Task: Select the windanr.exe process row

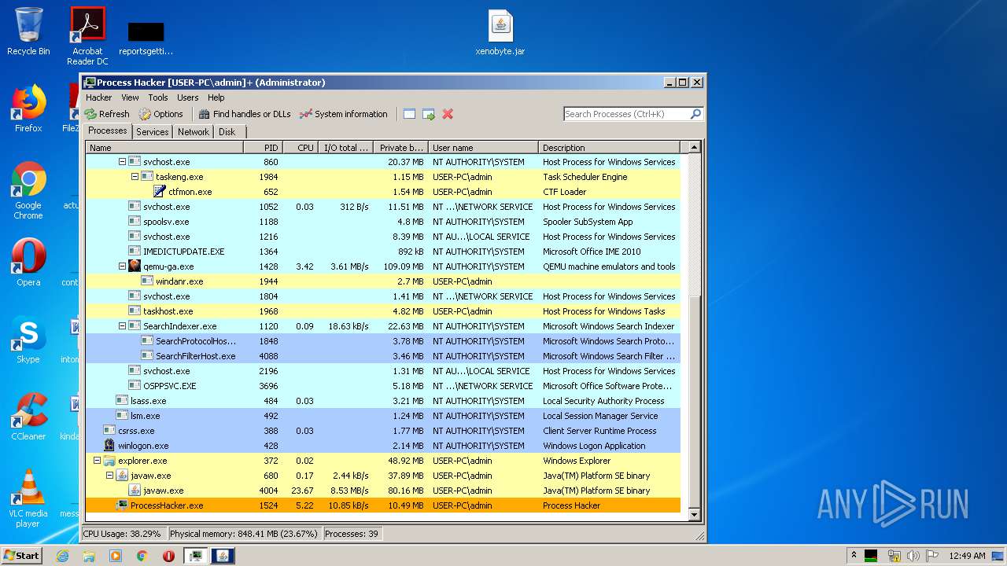Action: pos(383,281)
